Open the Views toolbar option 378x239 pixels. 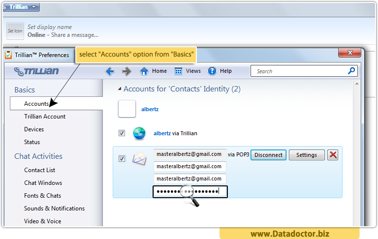188,71
